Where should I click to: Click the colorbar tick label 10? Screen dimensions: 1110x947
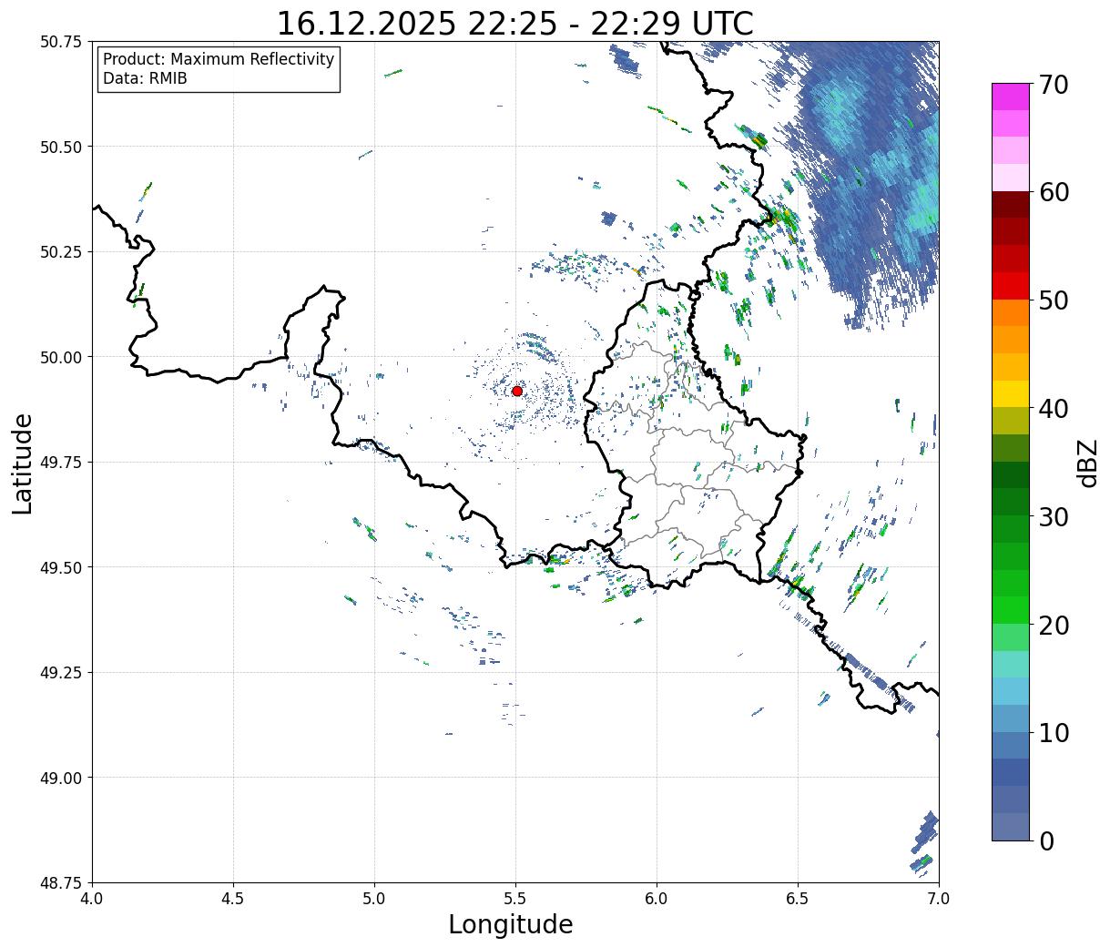point(1054,733)
